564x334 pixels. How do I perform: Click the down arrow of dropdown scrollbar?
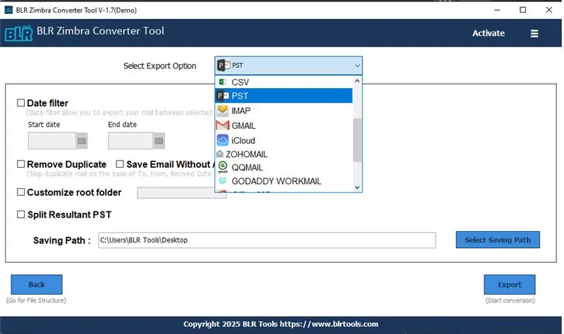click(x=357, y=187)
